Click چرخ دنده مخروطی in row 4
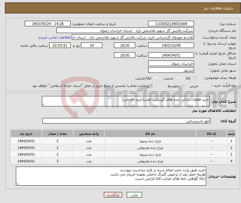 [150, 161]
